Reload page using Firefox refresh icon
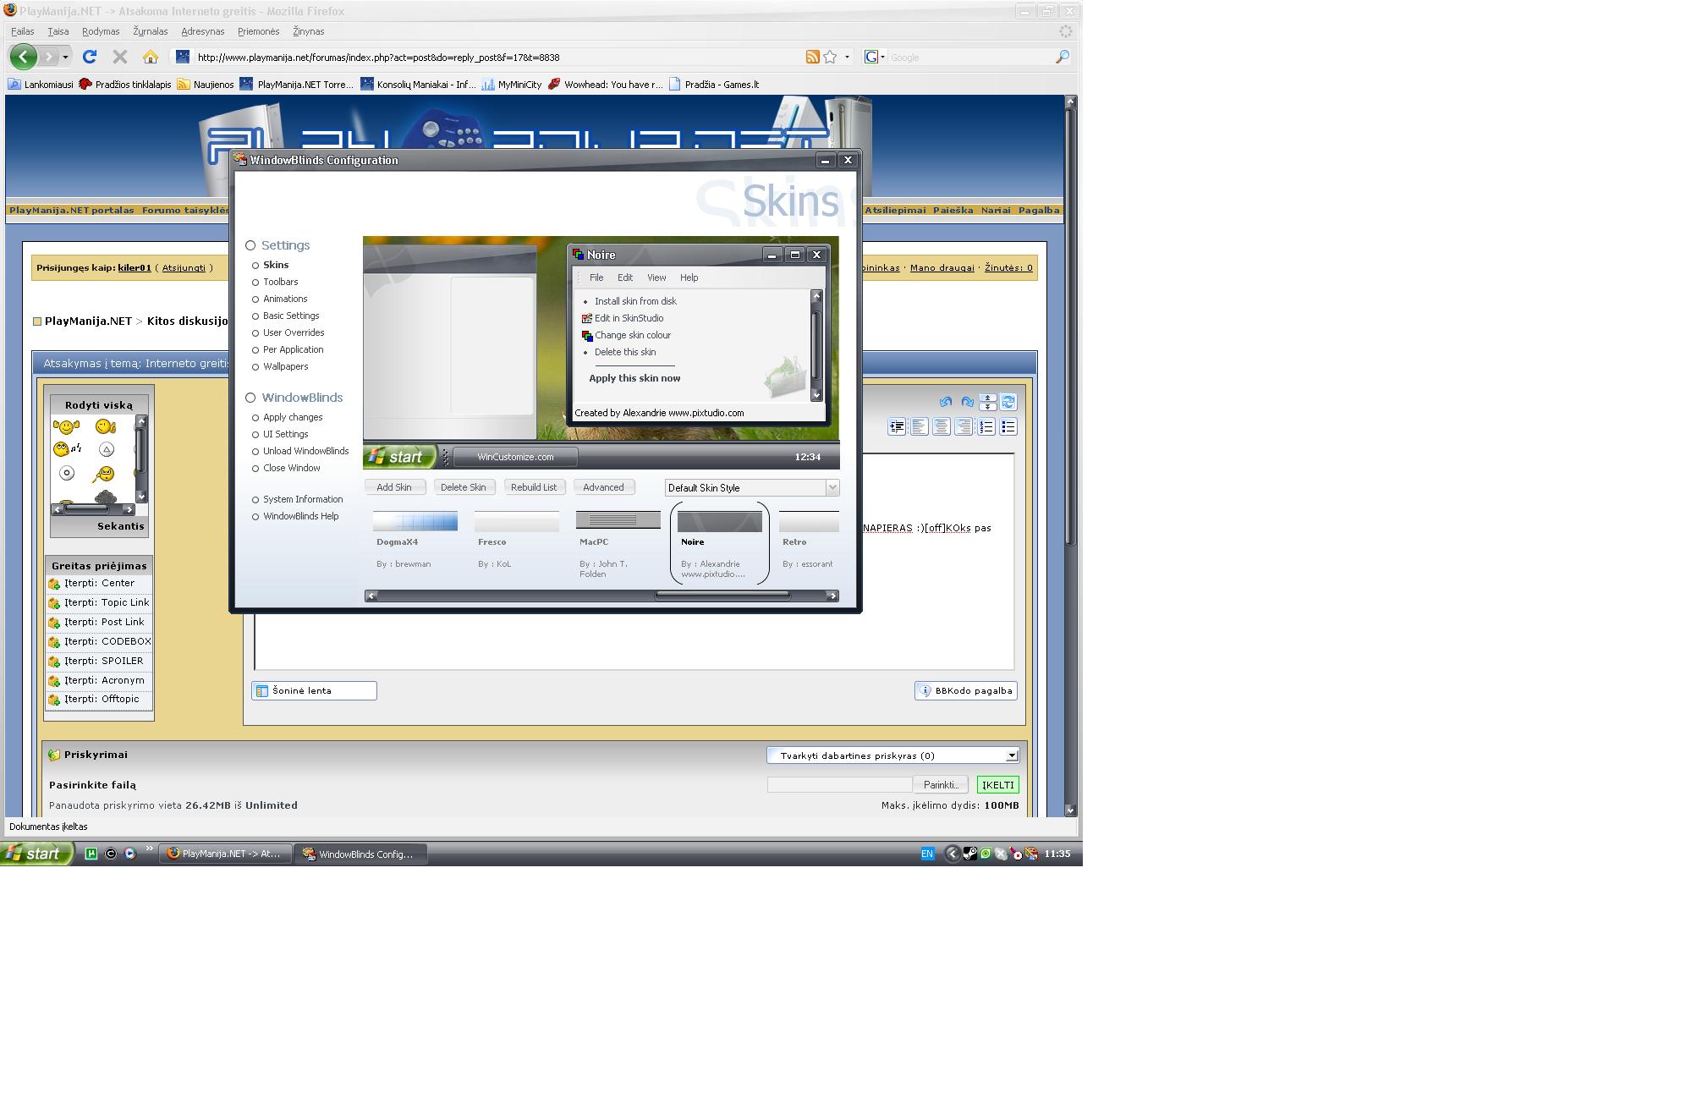Image resolution: width=1708 pixels, height=1093 pixels. point(90,57)
